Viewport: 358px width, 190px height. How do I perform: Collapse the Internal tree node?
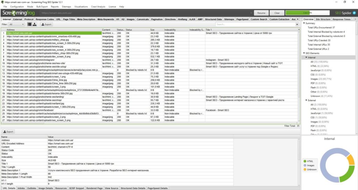[306, 57]
